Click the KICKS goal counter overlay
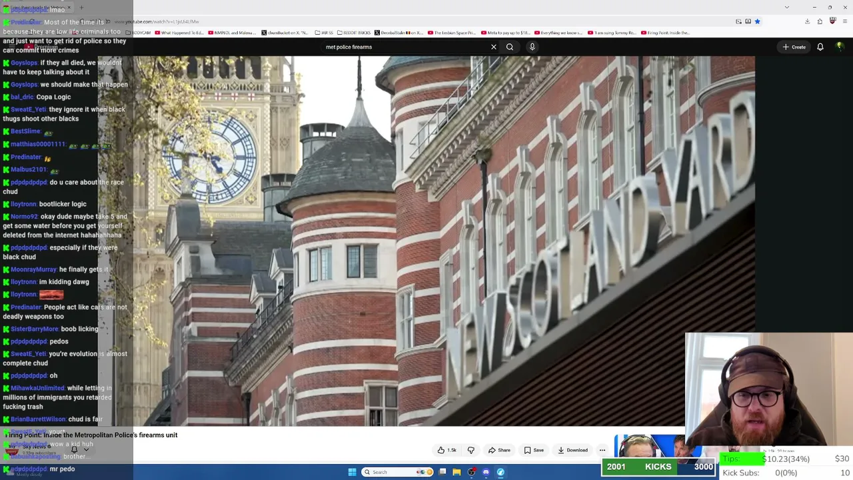 (658, 467)
